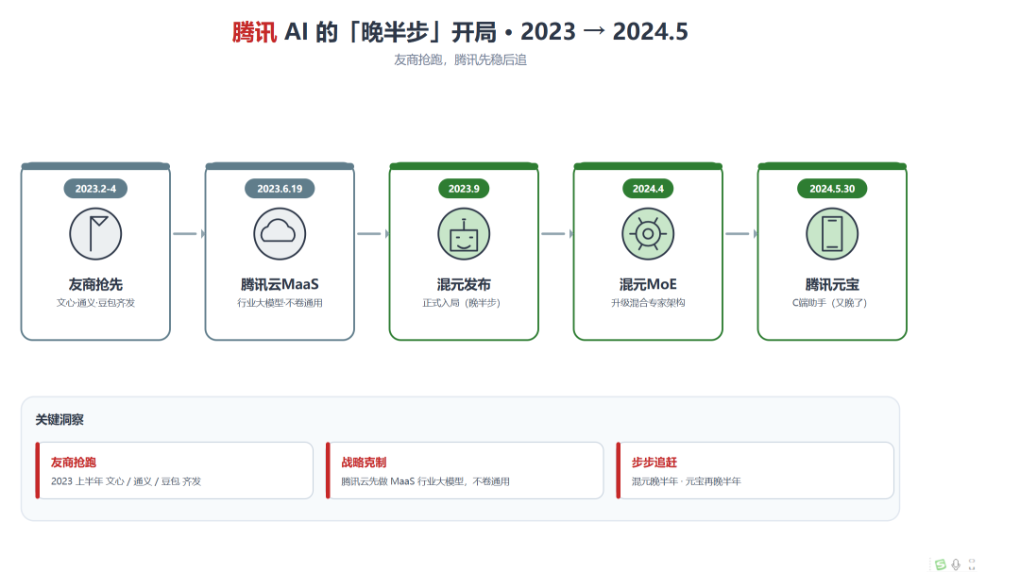Screen dimensions: 1020x572
Task: Click the smartphone icon for 腾讯元宝
Action: coord(832,234)
